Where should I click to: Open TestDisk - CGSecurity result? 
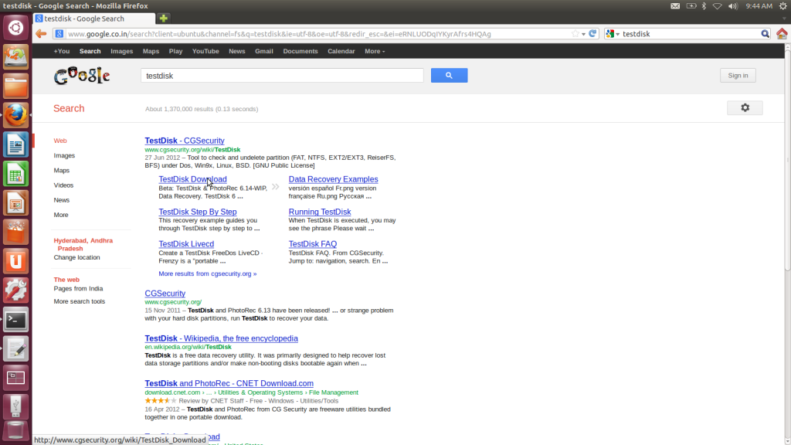pos(185,141)
